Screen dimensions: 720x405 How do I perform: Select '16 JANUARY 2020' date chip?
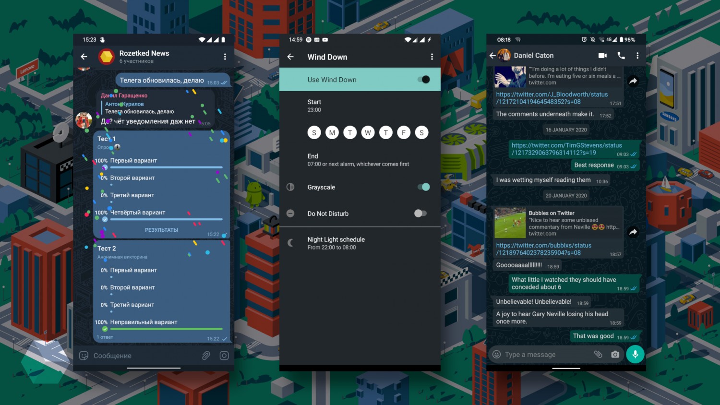click(566, 130)
